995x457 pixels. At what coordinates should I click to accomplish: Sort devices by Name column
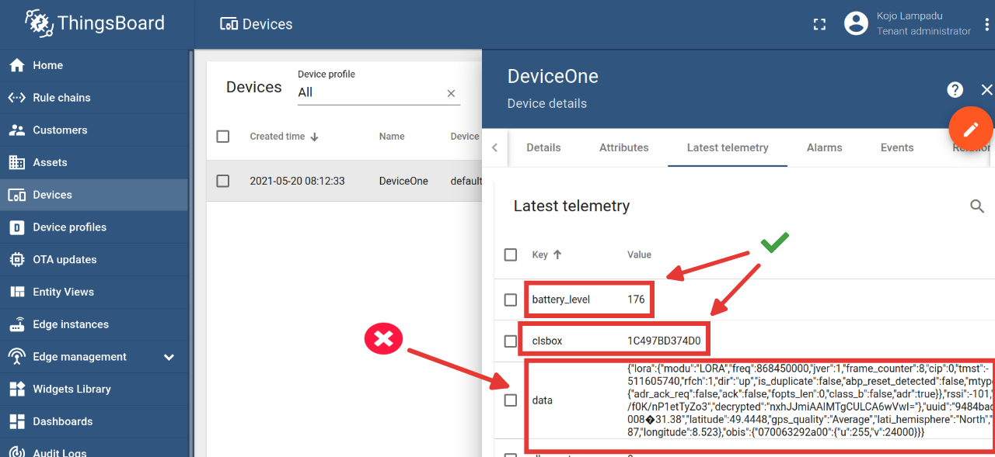coord(392,137)
